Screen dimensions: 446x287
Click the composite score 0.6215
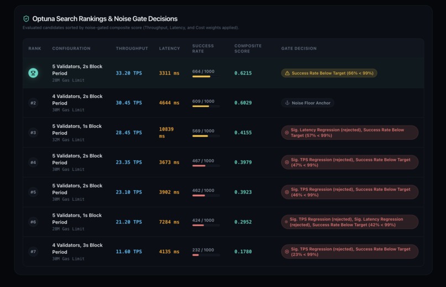(243, 73)
